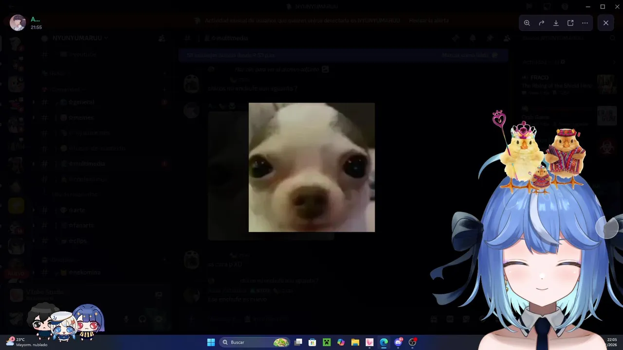Click the enlarged chihuahua image

[x=311, y=167]
